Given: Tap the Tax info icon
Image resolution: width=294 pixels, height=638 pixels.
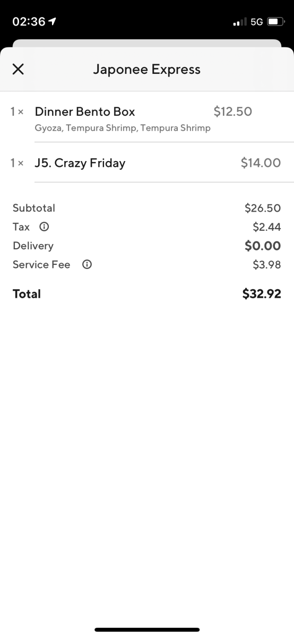Looking at the screenshot, I should click(45, 227).
